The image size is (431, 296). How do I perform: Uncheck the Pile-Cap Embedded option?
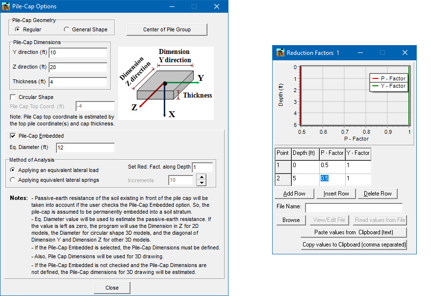(x=12, y=136)
